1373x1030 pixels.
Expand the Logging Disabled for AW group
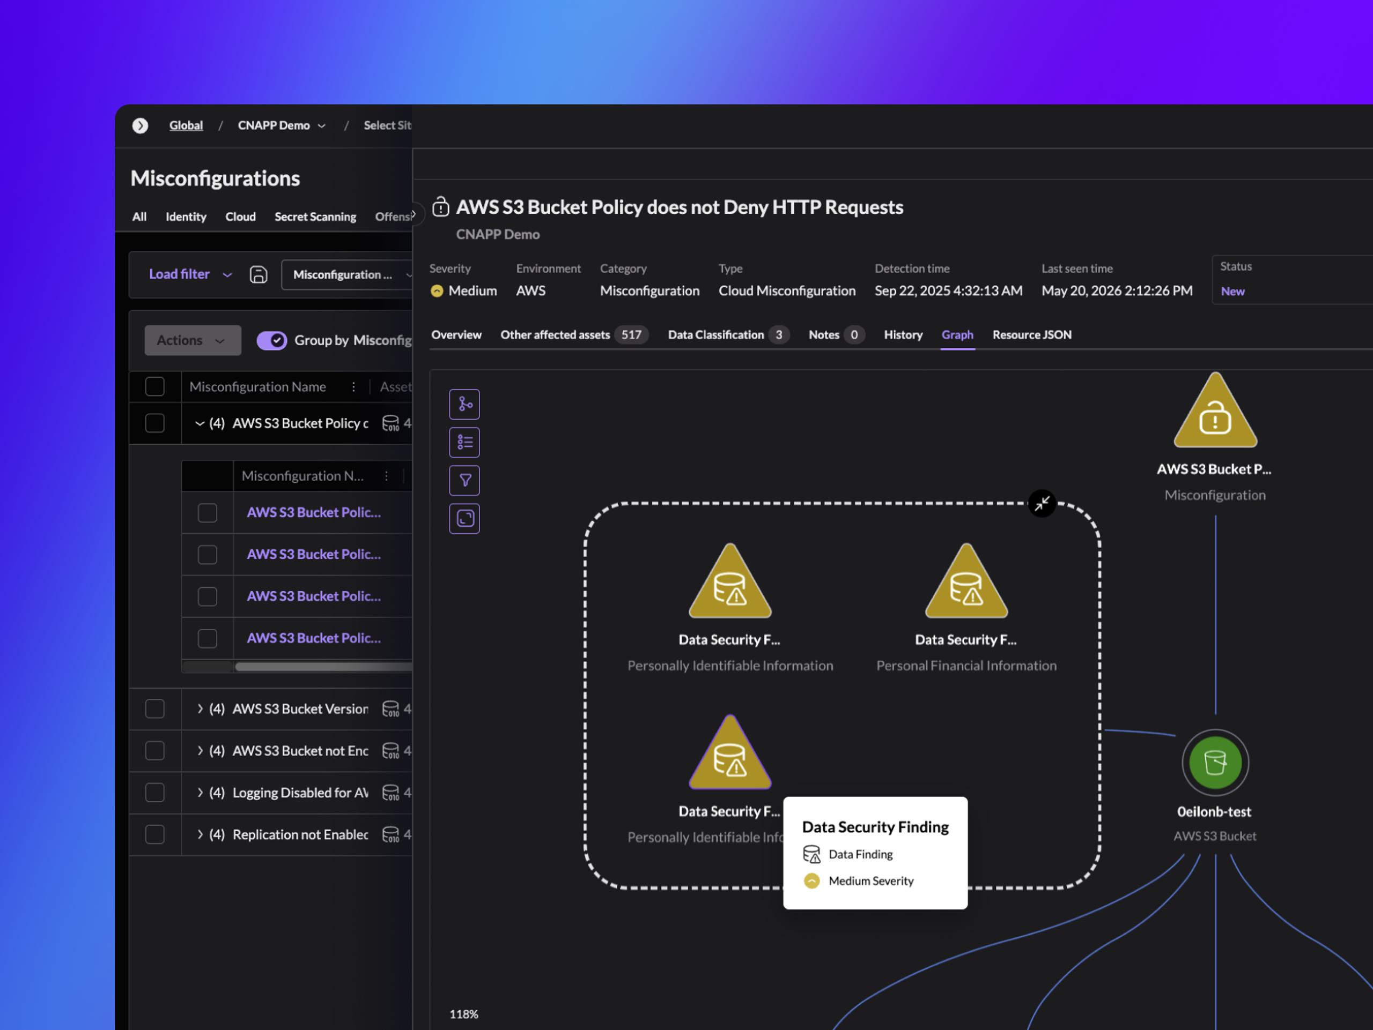[x=200, y=793]
